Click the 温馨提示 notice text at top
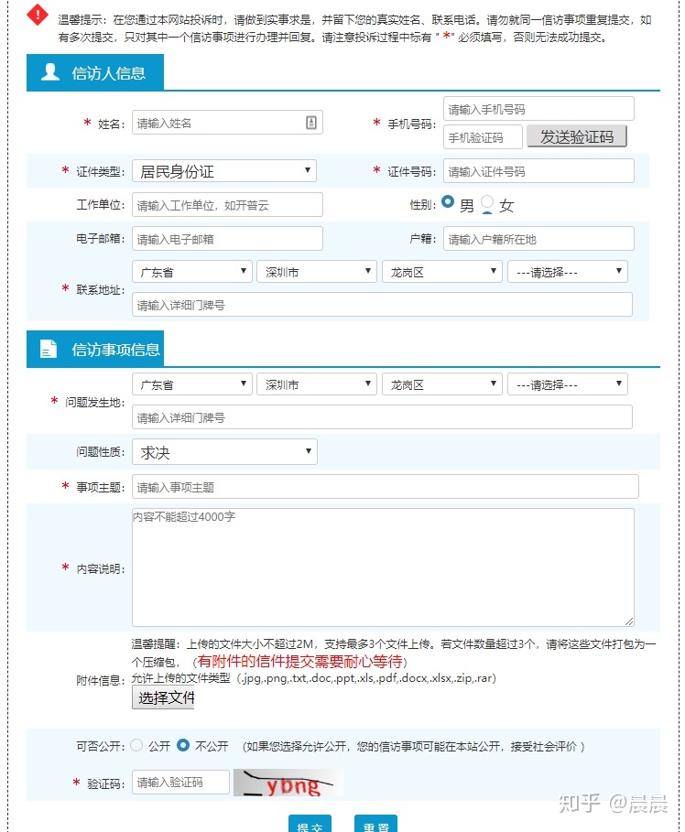This screenshot has width=685, height=832. [x=354, y=28]
